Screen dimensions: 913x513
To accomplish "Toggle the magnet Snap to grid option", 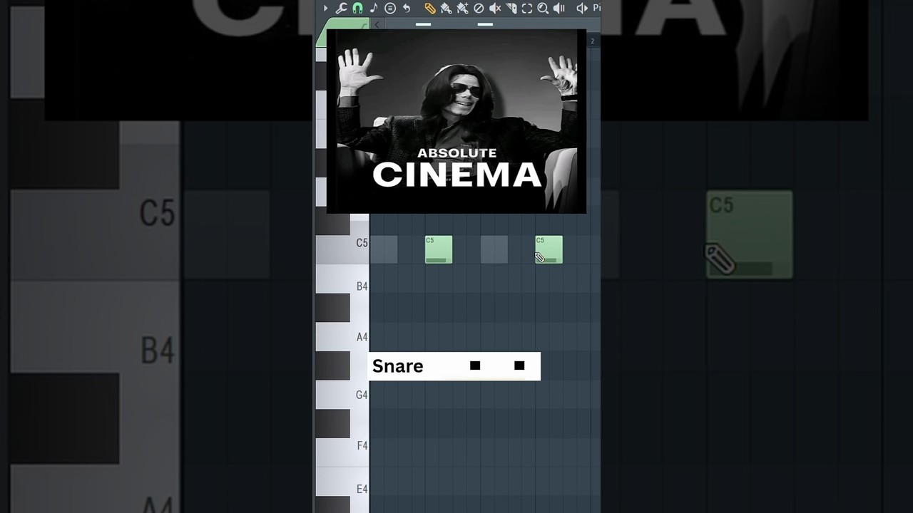I will pyautogui.click(x=357, y=9).
